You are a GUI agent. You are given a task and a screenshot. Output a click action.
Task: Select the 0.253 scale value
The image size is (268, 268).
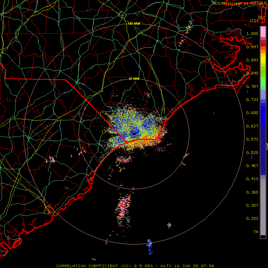(x=252, y=219)
